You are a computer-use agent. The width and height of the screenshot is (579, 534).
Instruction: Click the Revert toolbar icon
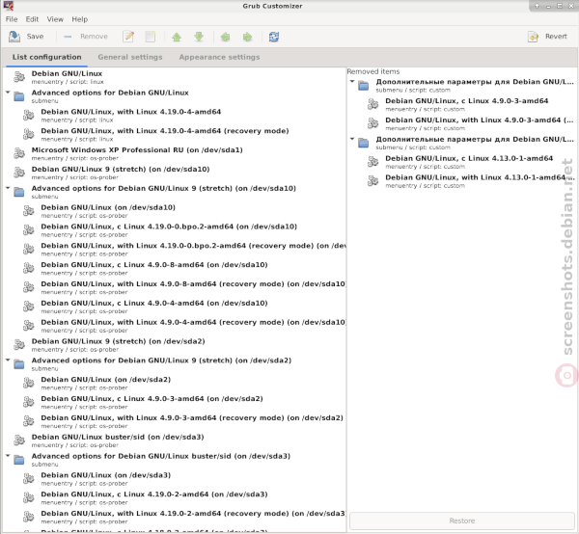pos(534,37)
